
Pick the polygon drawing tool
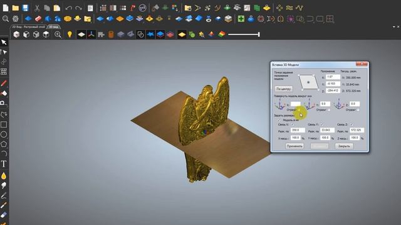4,144
